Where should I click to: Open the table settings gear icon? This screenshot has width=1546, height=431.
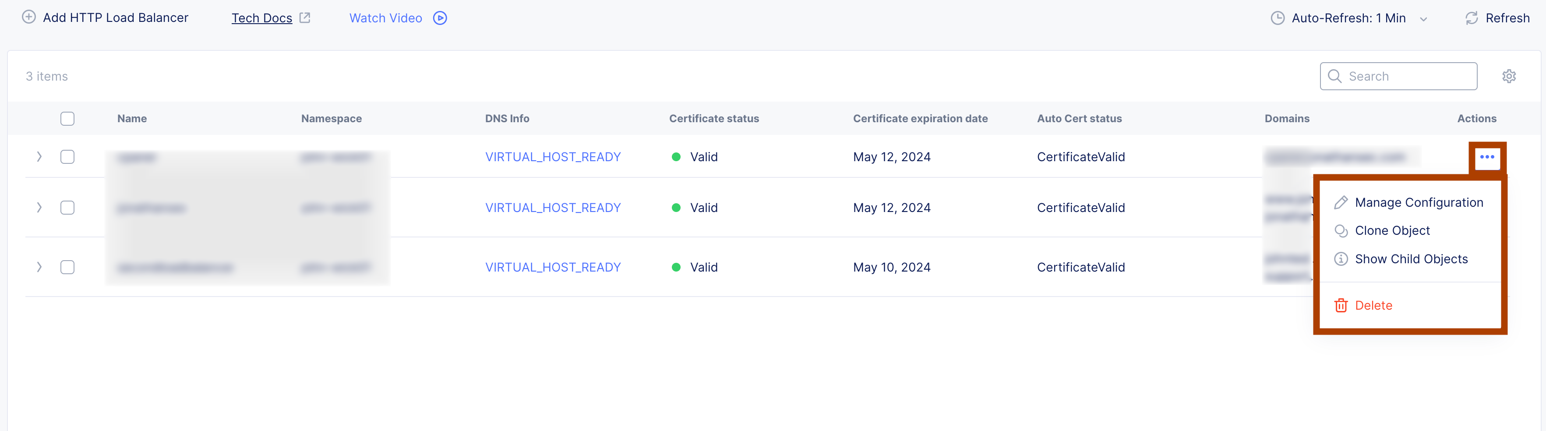point(1509,76)
